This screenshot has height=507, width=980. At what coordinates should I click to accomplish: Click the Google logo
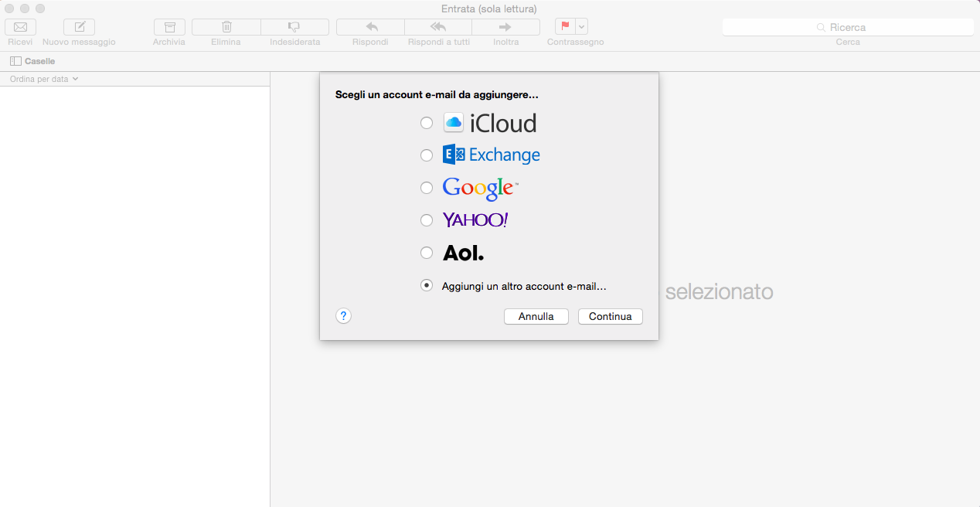480,189
